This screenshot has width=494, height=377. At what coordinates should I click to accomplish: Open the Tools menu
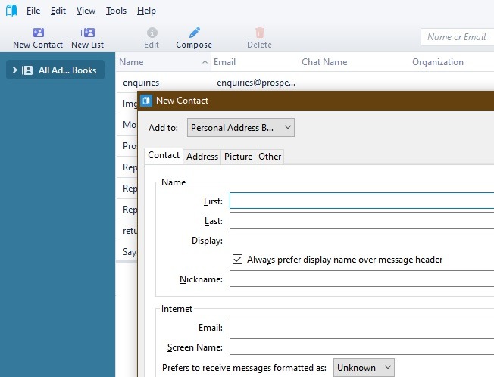(x=116, y=11)
